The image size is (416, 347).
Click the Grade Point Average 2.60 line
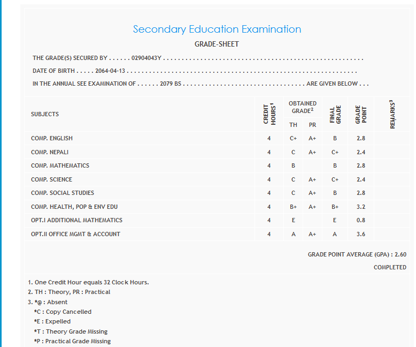(357, 255)
